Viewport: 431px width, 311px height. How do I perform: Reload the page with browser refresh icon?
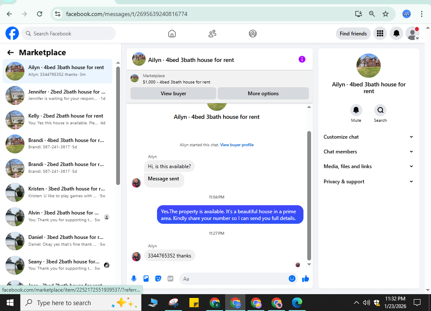(40, 14)
